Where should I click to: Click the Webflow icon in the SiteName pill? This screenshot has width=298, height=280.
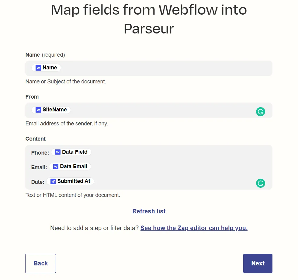pos(38,110)
